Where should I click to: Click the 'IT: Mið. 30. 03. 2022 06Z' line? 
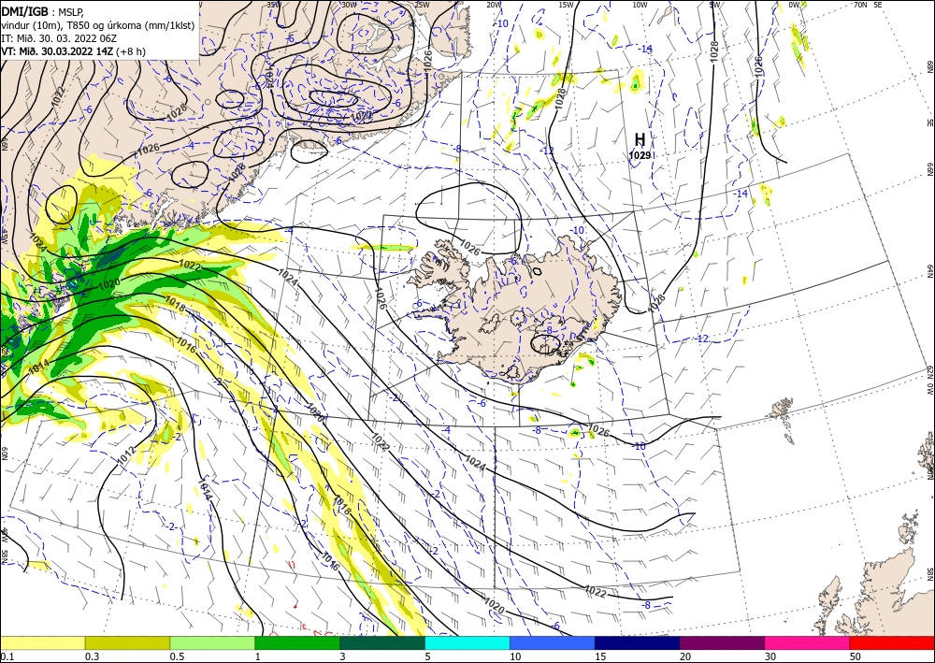coord(57,38)
